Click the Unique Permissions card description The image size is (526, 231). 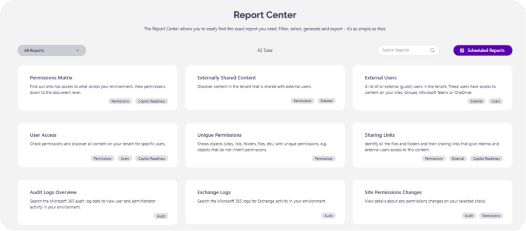(262, 147)
